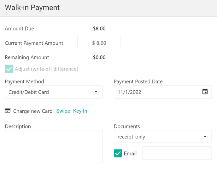
Task: Choose Swipe to charge card
Action: (x=63, y=111)
